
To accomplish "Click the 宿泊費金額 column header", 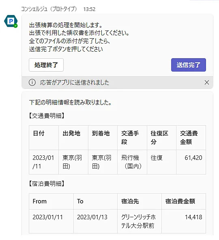I will (184, 201).
